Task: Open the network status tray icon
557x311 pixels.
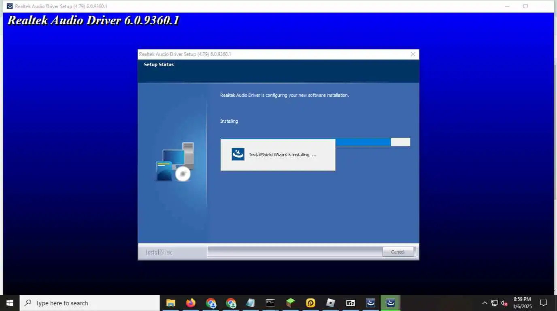Action: tap(495, 303)
